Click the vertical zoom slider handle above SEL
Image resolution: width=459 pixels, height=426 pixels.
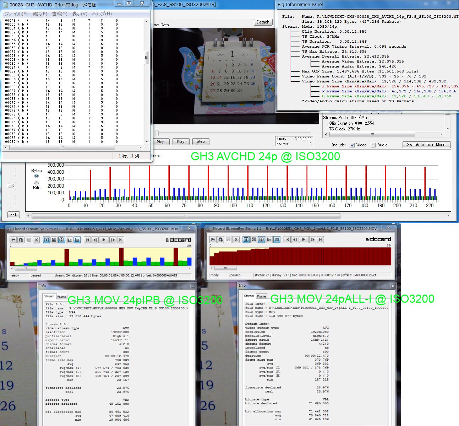click(11, 185)
